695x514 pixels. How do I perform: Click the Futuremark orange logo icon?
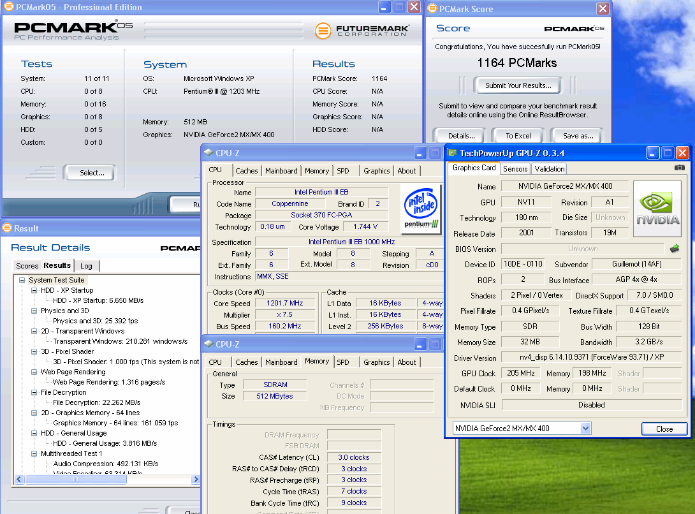[x=323, y=31]
